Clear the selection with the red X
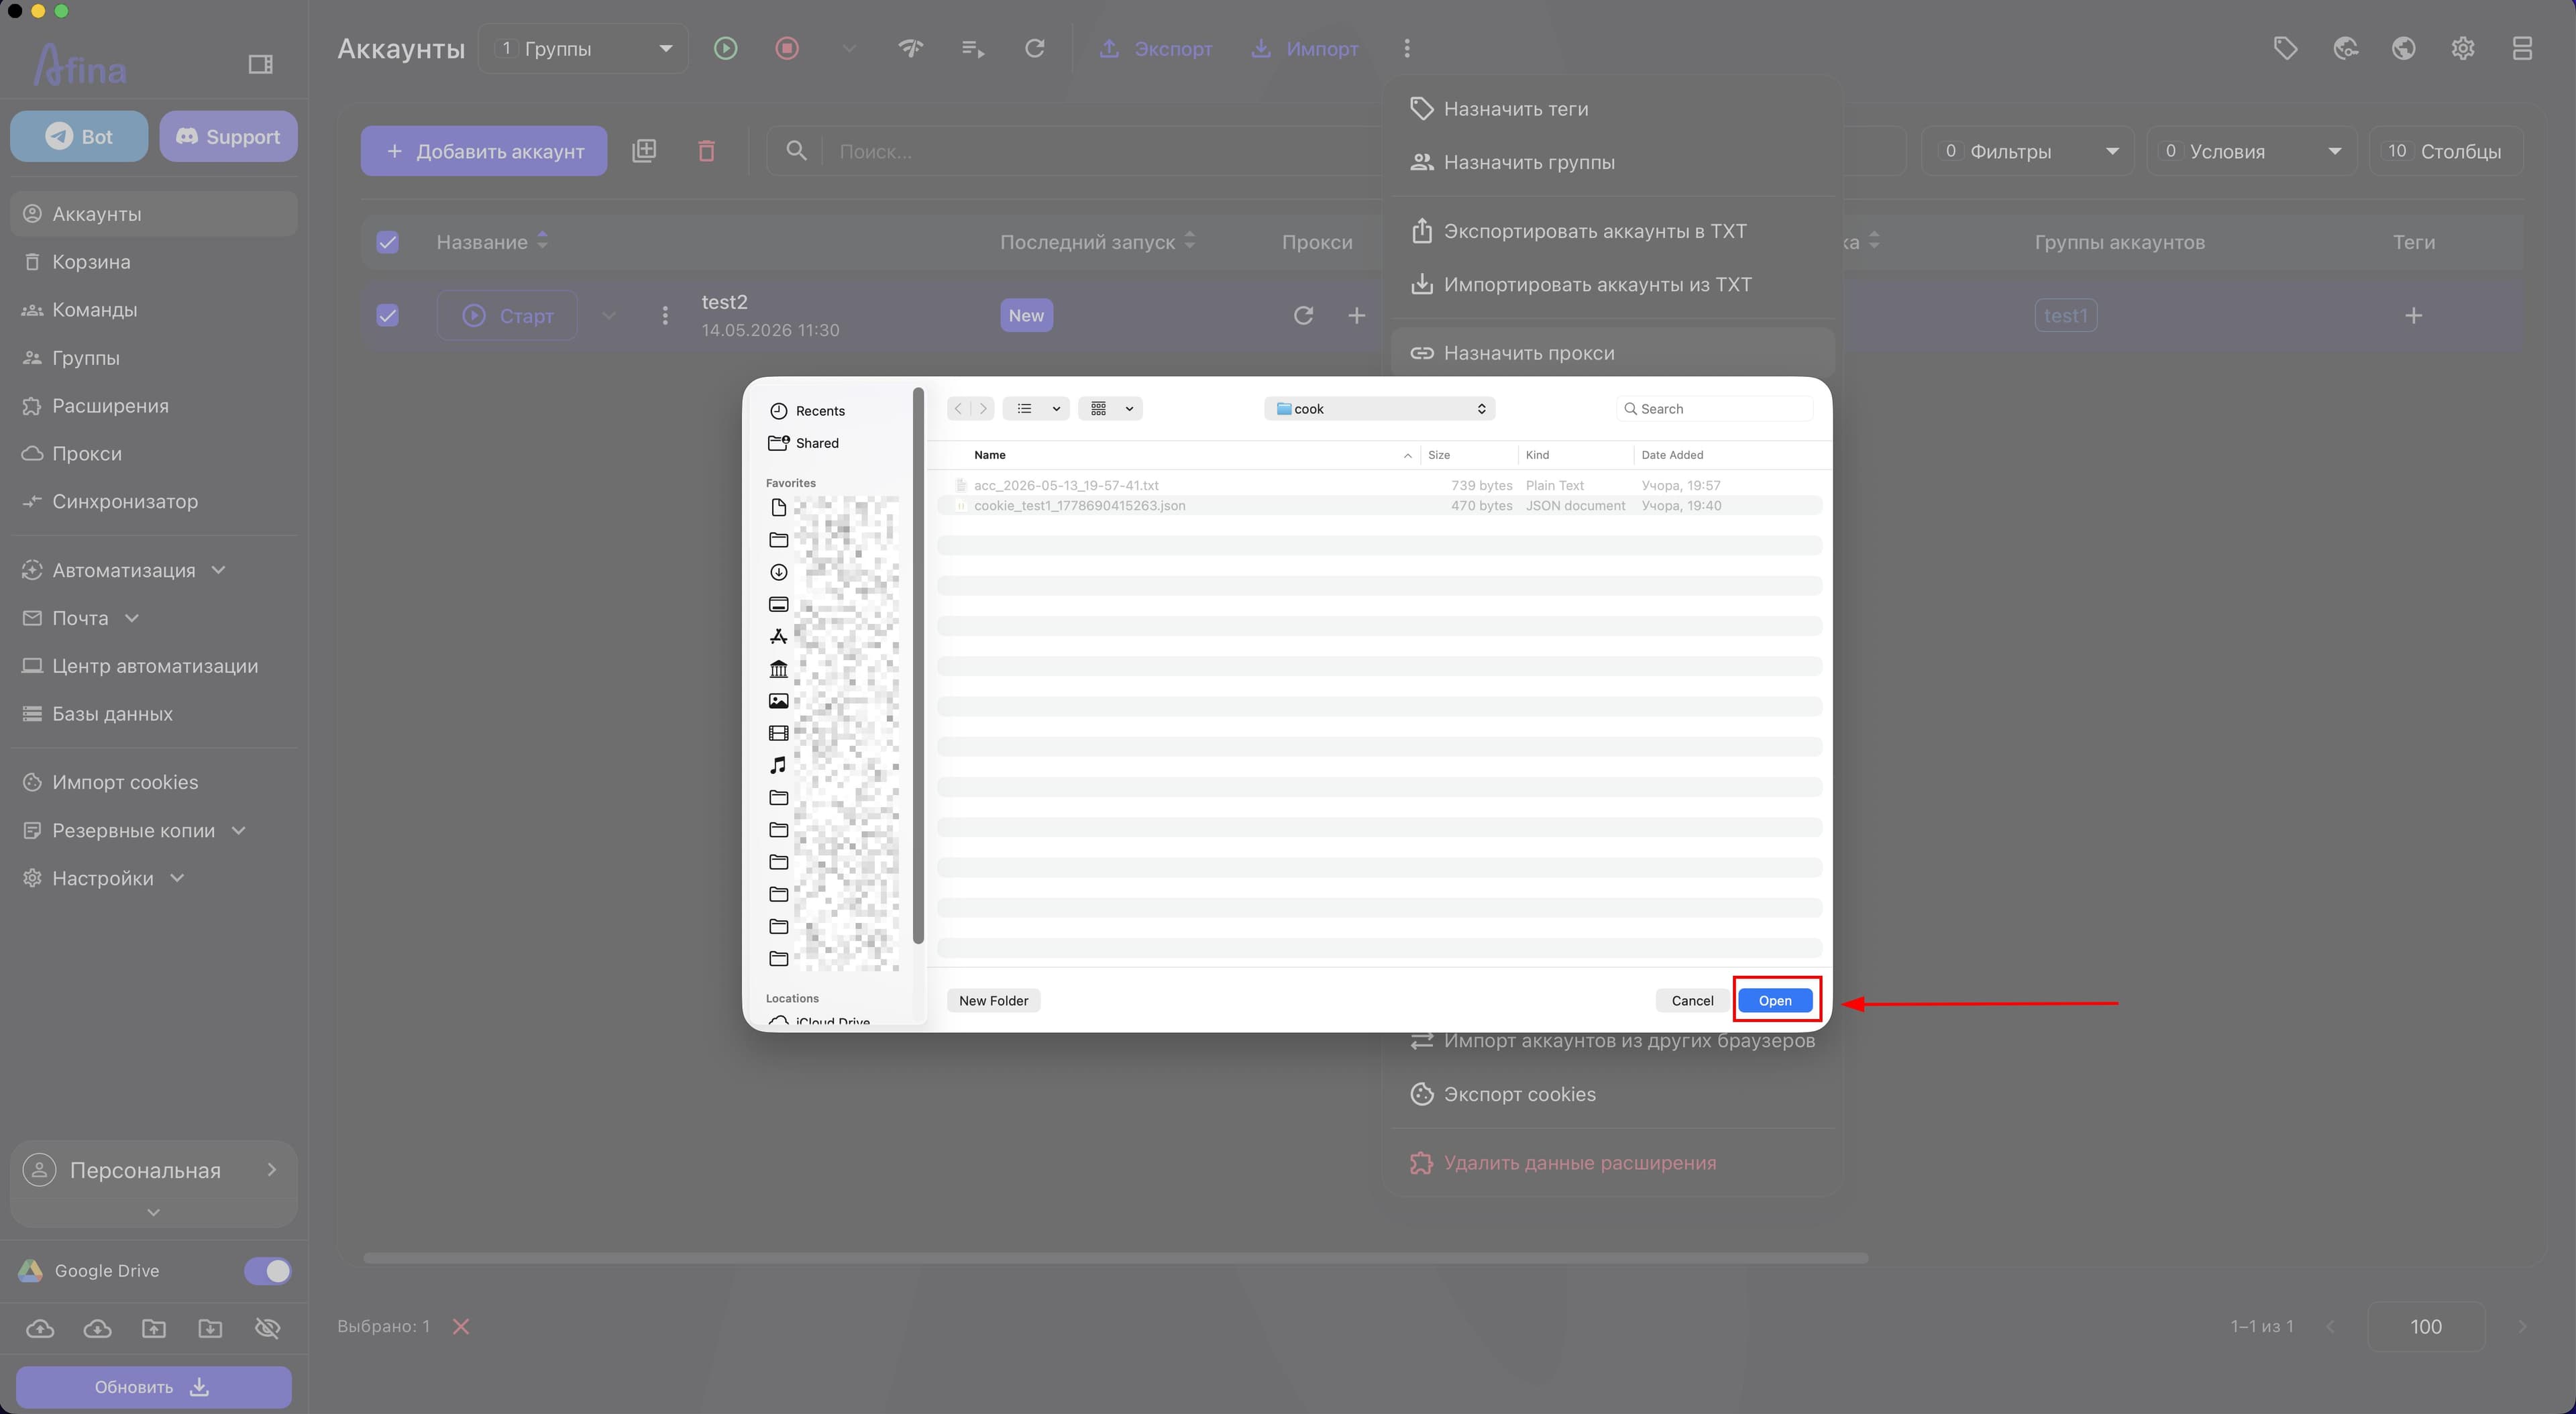Viewport: 2576px width, 1414px height. coord(461,1327)
